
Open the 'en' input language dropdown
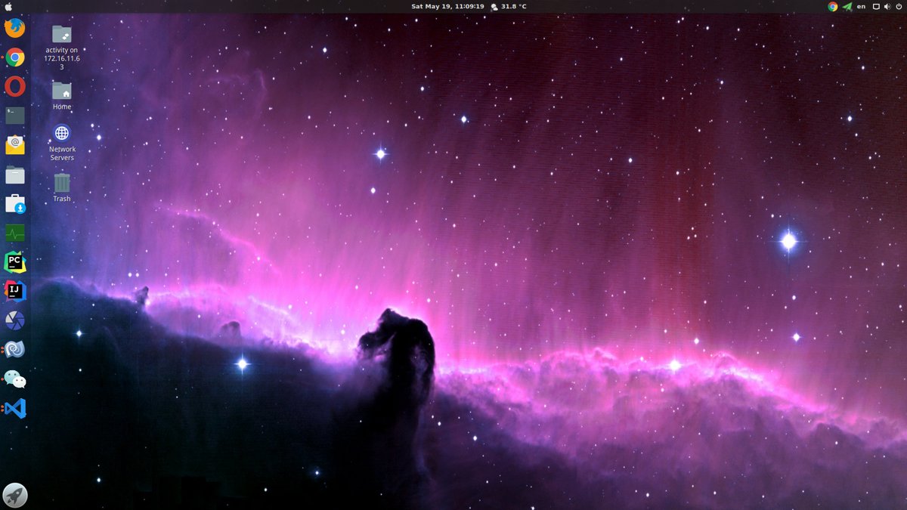[861, 6]
